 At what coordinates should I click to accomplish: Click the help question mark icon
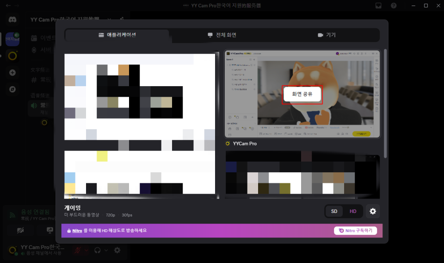394,6
